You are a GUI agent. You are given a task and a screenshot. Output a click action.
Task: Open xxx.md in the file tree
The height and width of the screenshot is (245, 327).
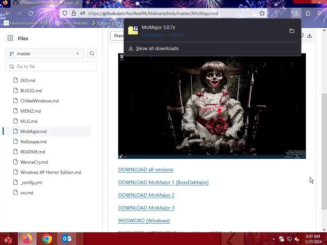(27, 193)
